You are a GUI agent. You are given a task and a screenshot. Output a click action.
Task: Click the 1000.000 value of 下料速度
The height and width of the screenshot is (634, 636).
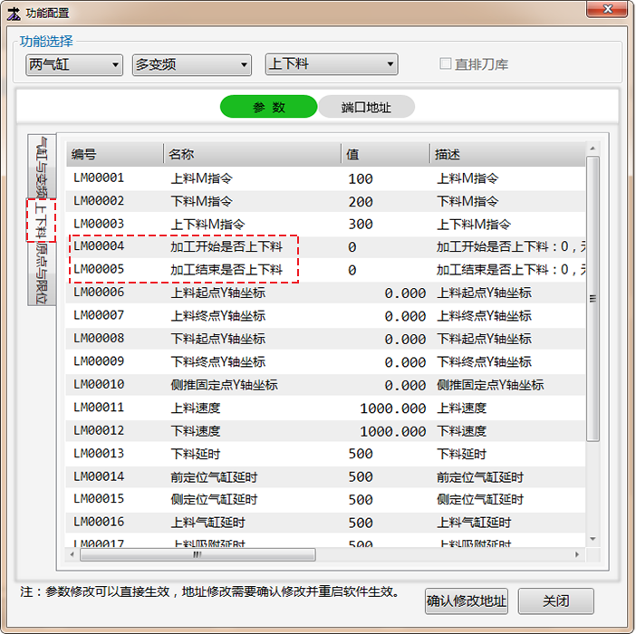(393, 431)
